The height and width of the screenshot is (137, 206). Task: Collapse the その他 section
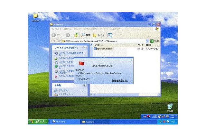pos(85,85)
